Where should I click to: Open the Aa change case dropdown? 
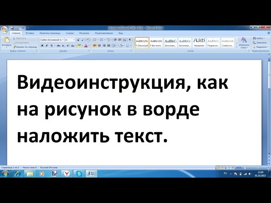pos(73,46)
